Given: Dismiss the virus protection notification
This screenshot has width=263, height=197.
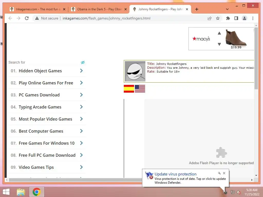Looking at the screenshot, I should [224, 173].
